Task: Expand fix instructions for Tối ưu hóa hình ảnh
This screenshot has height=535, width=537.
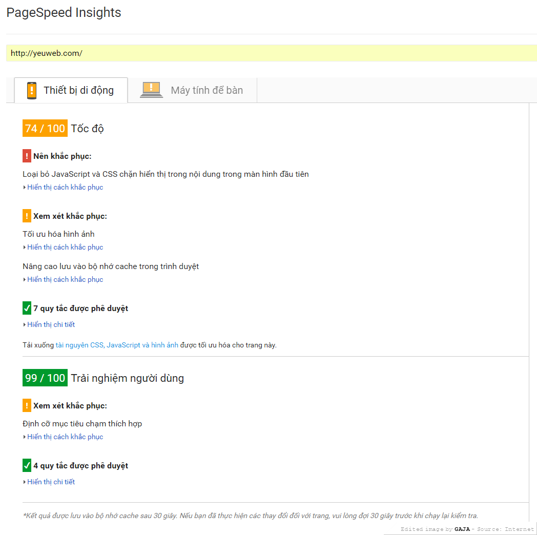Action: 65,247
